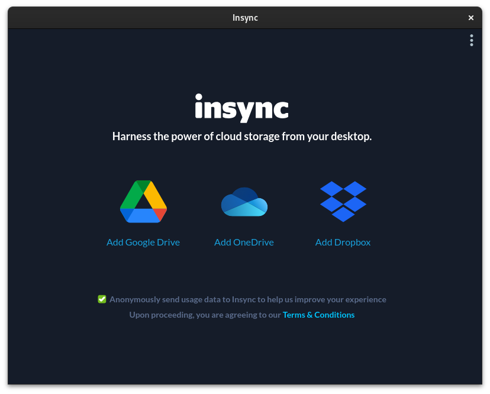This screenshot has height=394, width=490.
Task: Choose the Add OneDrive link
Action: [x=244, y=242]
